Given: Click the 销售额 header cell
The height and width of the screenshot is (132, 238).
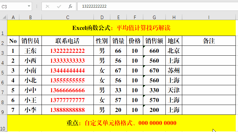Looking at the screenshot, I should coord(154,41).
